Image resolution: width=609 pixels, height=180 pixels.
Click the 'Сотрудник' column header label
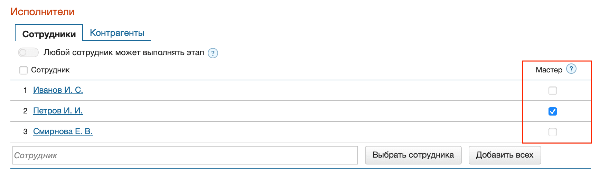50,70
